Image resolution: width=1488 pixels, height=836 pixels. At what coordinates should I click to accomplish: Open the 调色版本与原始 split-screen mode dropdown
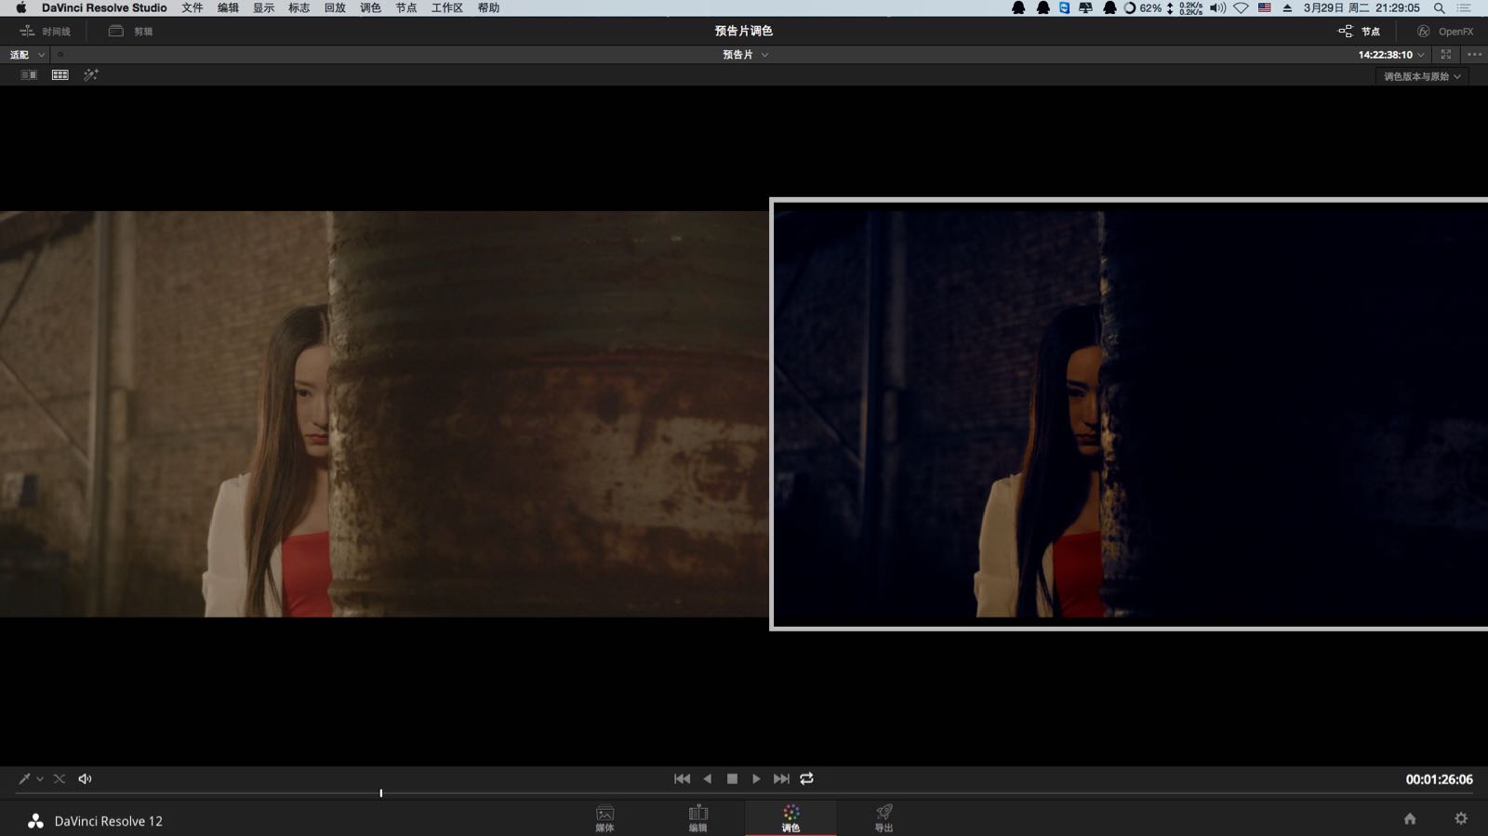coord(1422,76)
